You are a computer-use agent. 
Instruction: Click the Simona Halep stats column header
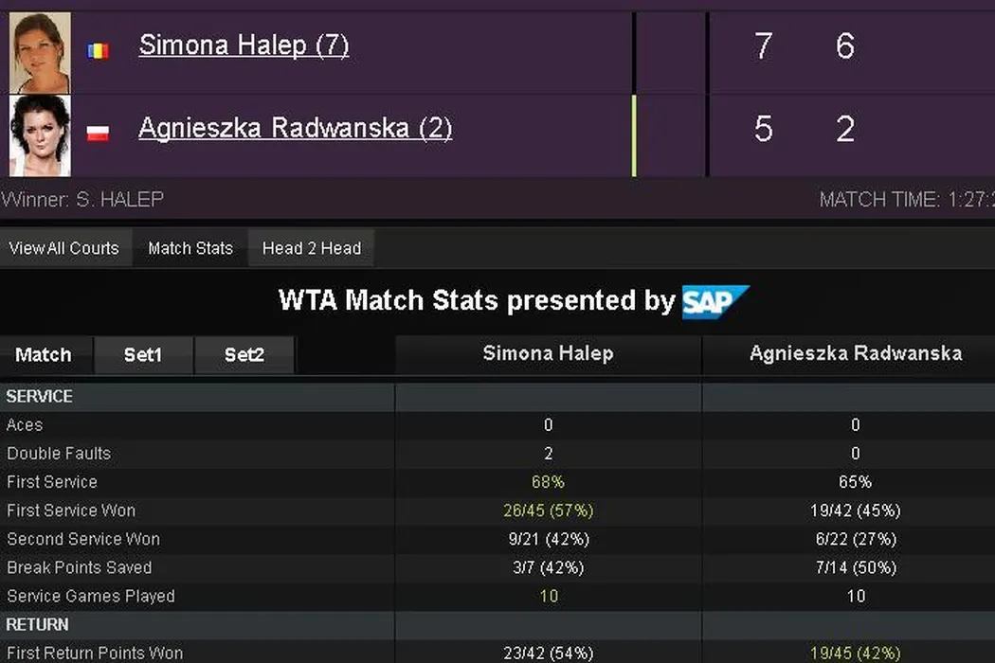(x=548, y=354)
